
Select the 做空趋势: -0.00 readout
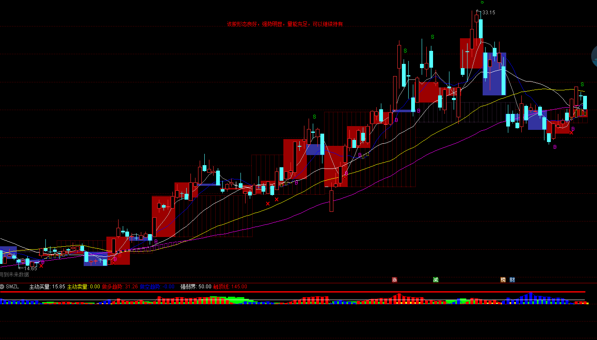(x=157, y=287)
